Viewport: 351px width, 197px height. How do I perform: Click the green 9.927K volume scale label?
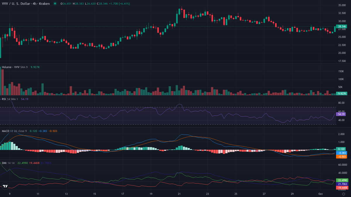pyautogui.click(x=342, y=93)
